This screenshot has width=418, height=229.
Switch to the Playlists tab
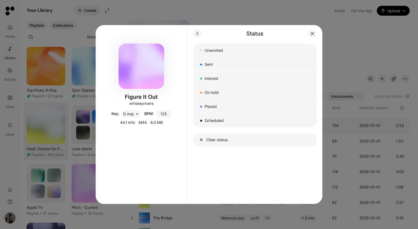37,26
